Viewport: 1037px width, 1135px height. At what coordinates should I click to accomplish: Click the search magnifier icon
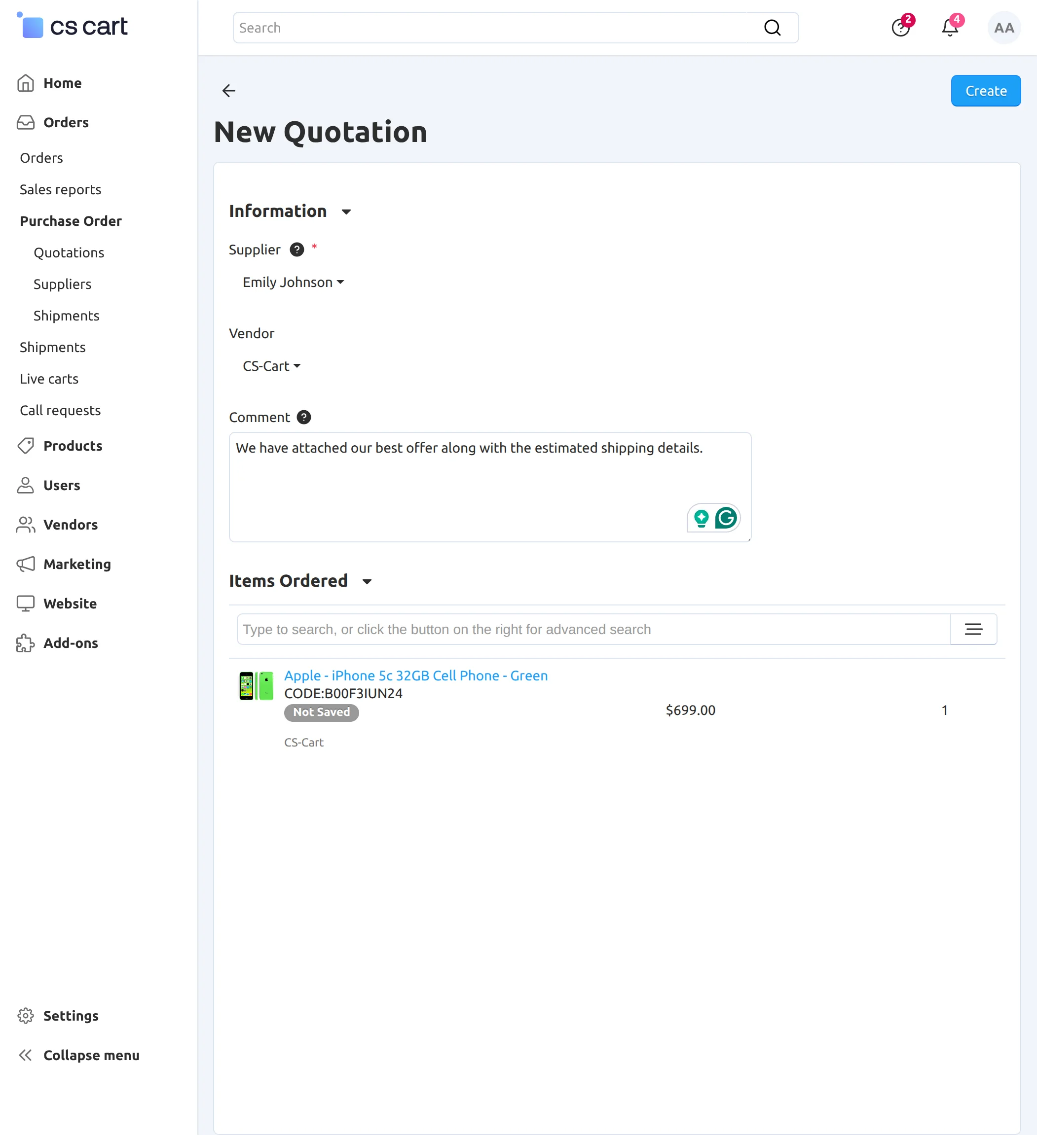point(772,28)
